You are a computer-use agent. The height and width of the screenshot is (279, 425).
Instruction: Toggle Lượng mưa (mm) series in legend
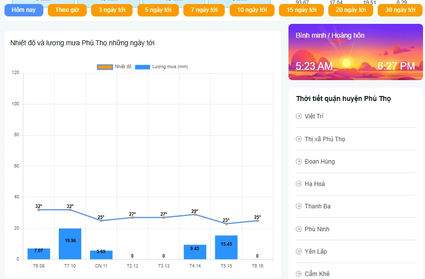click(x=161, y=67)
